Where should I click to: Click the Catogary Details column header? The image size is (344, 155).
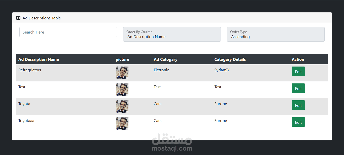[230, 59]
